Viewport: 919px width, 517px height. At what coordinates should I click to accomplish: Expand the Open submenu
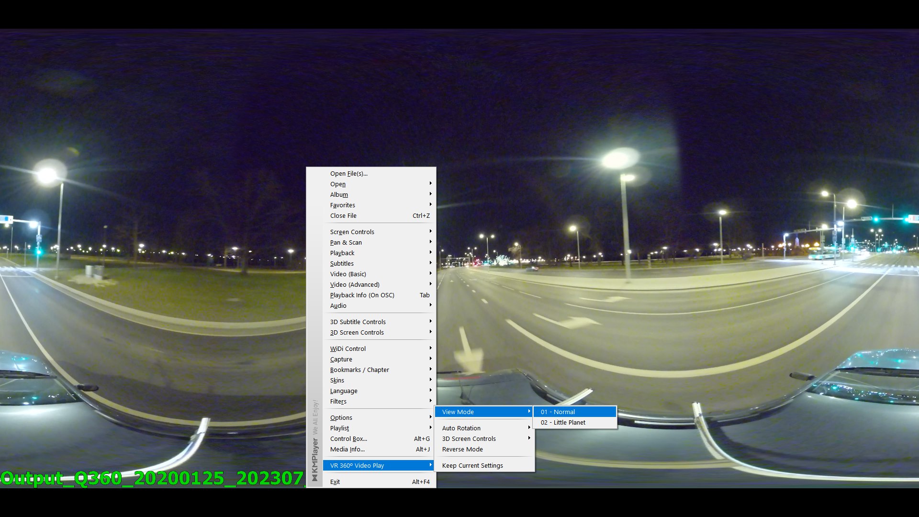(378, 184)
